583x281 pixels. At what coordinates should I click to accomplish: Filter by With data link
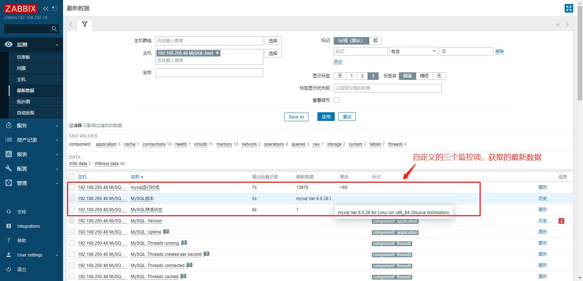coord(78,164)
